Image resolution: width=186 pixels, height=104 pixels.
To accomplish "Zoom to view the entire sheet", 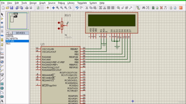I will (66, 8).
